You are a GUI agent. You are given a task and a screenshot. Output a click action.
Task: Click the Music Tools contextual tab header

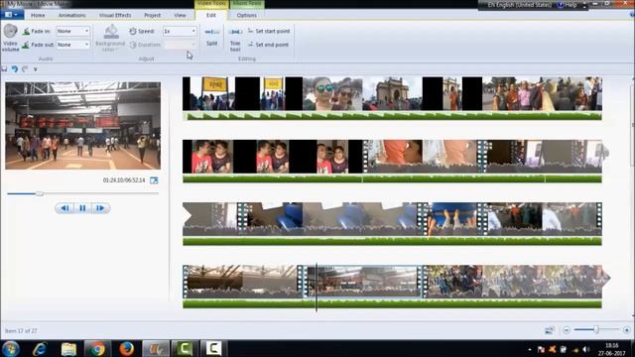(x=247, y=4)
